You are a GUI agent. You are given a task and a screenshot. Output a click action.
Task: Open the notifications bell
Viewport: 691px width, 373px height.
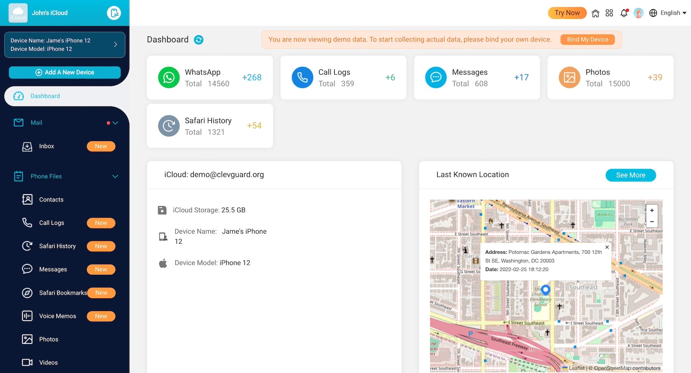[x=624, y=13]
